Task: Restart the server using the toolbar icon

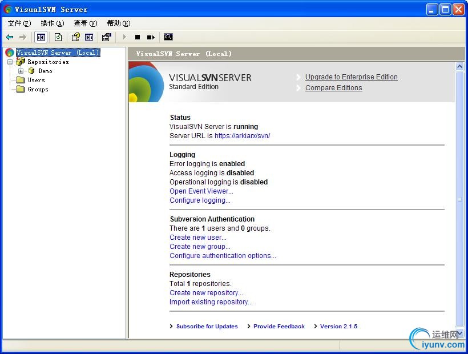Action: point(151,37)
